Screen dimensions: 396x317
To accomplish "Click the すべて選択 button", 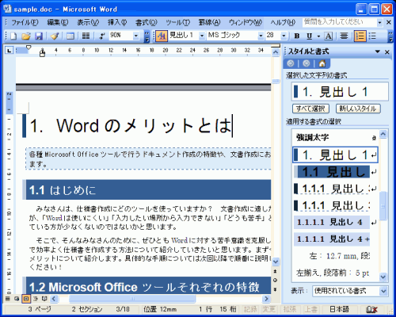I will pyautogui.click(x=310, y=109).
